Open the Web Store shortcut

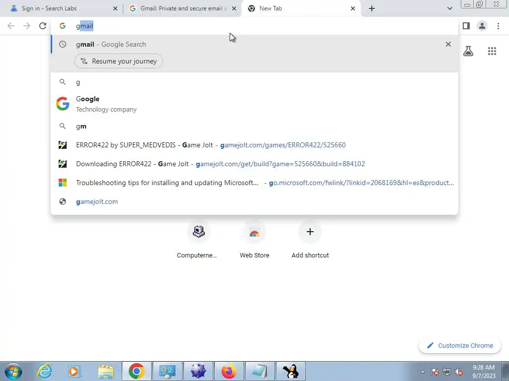(x=254, y=240)
